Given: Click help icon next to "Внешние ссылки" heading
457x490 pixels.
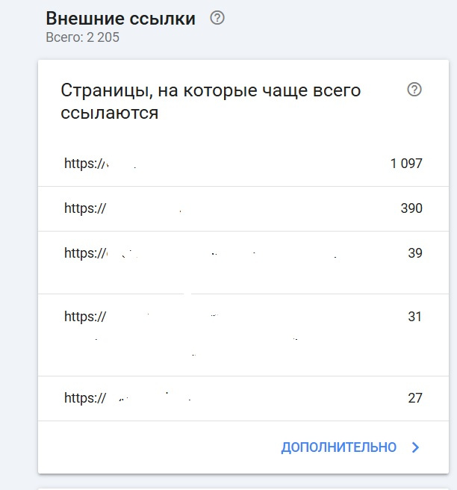Looking at the screenshot, I should pyautogui.click(x=217, y=19).
